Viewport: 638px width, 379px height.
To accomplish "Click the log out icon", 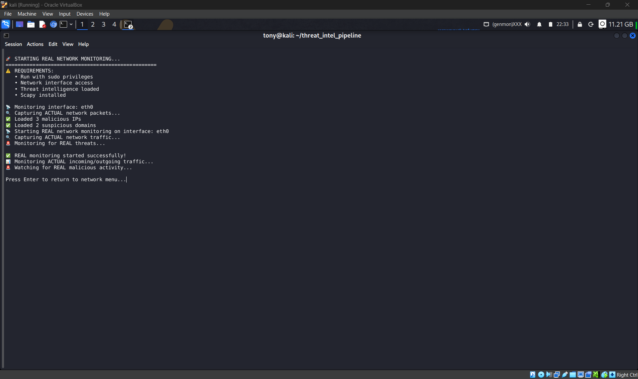I will coord(591,24).
